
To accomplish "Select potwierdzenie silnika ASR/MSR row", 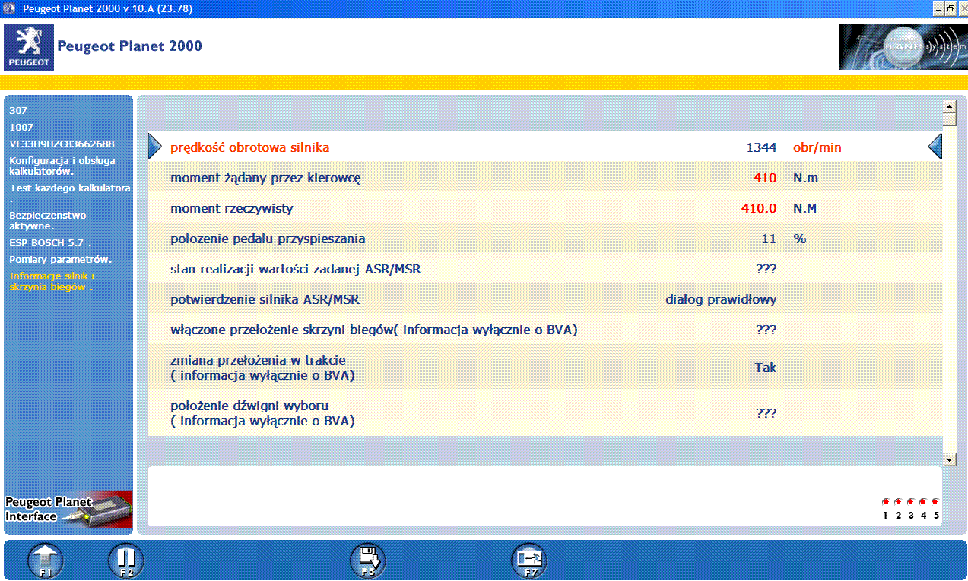I will tap(544, 299).
